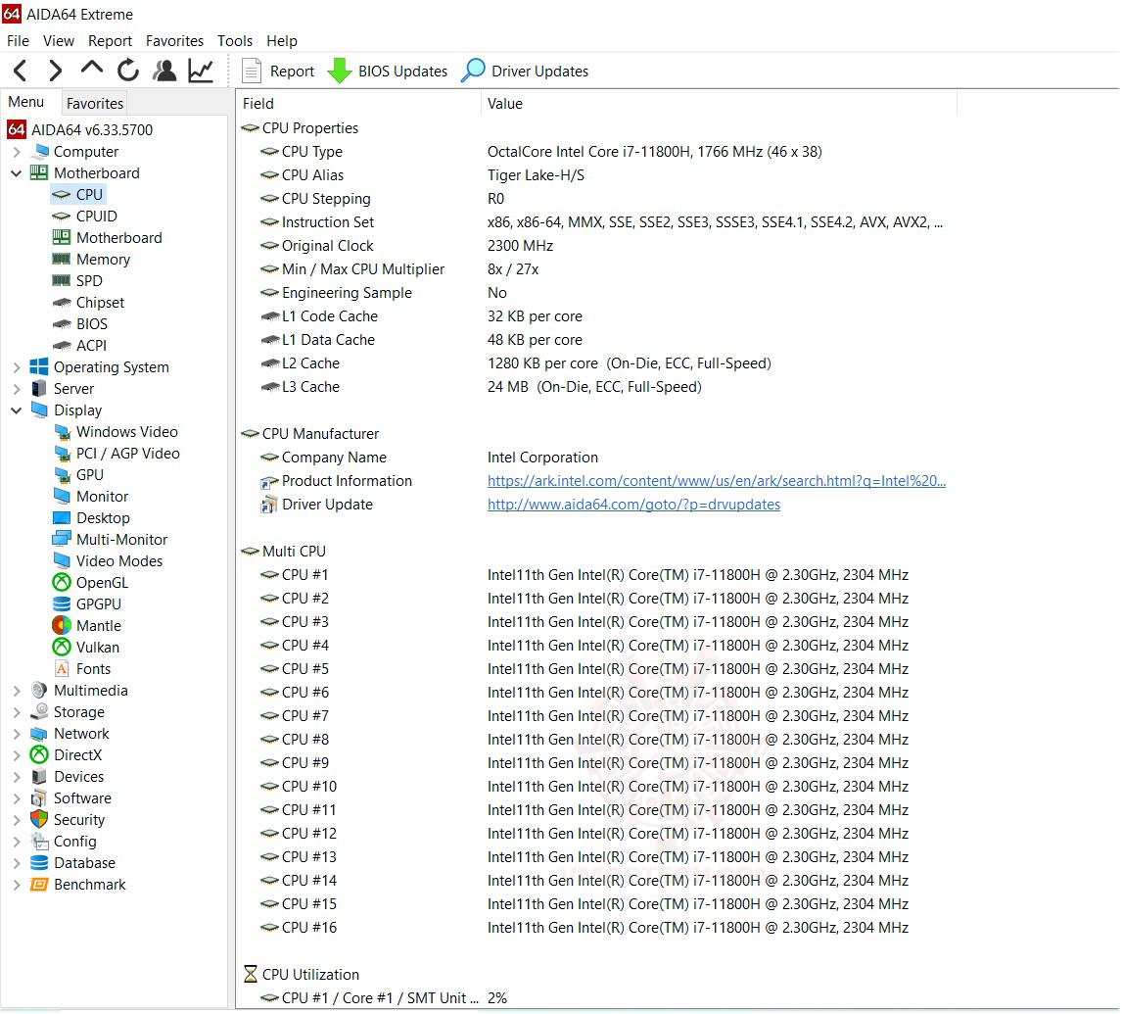Select the Database tree item
Viewport: 1122px width, 1014px height.
73,863
